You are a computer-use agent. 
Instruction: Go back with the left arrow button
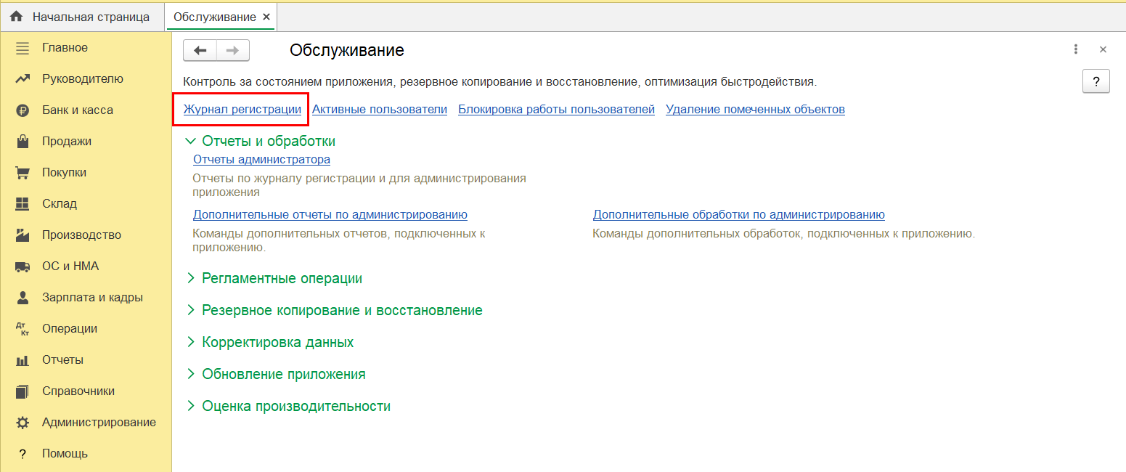point(200,50)
